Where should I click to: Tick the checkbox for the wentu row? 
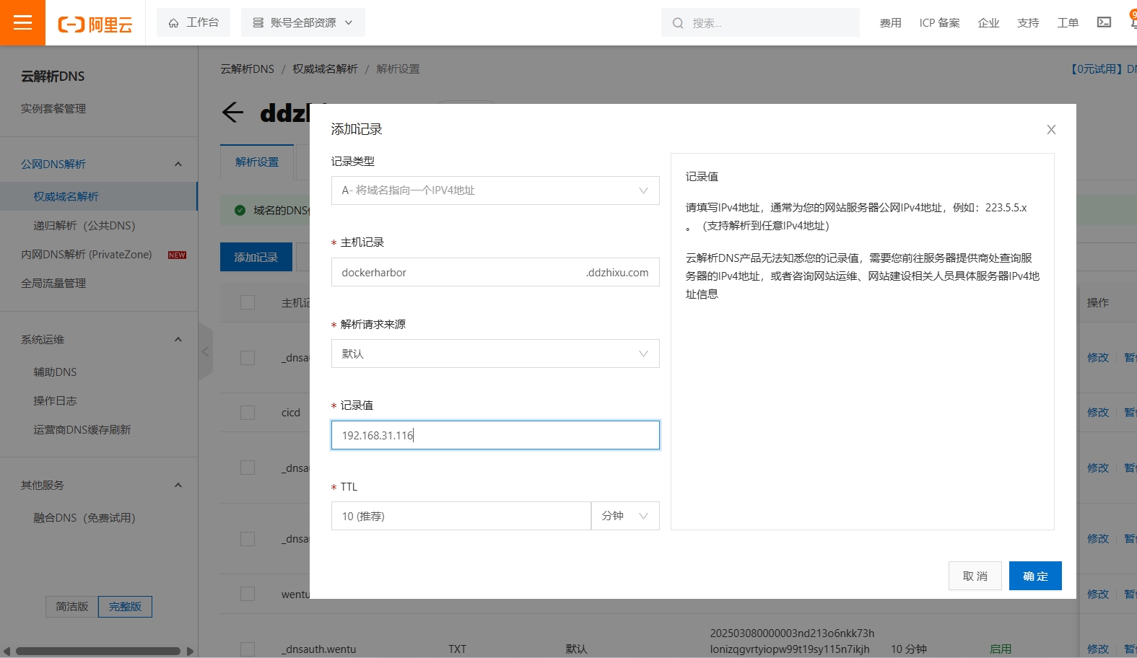(x=248, y=594)
